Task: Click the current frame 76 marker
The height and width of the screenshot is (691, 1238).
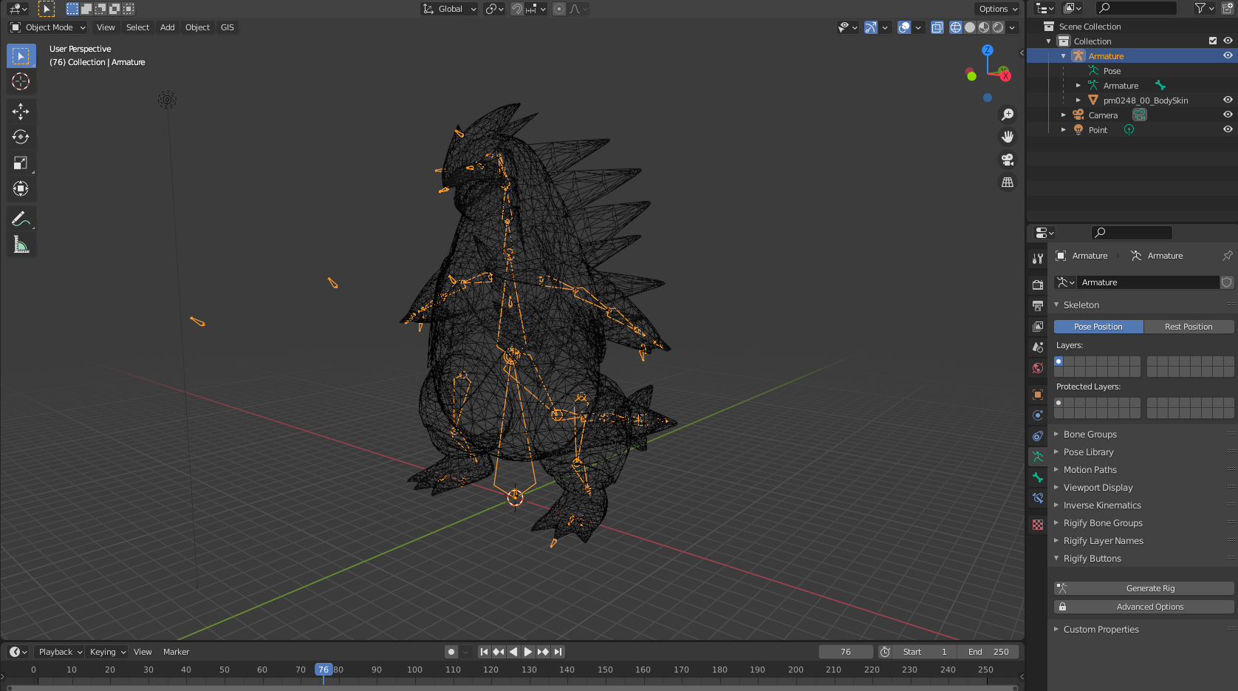Action: click(x=324, y=670)
